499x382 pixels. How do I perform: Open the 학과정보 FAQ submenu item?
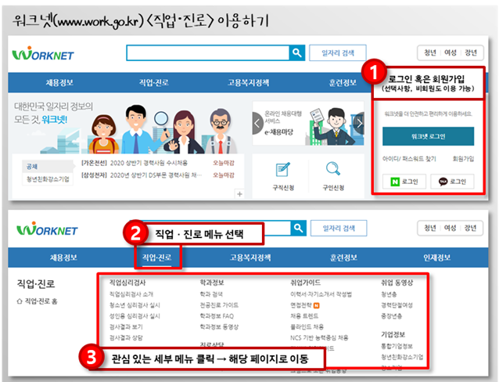click(217, 315)
